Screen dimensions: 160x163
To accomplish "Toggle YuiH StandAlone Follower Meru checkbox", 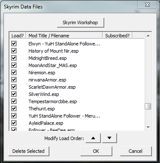I will pyautogui.click(x=14, y=116).
